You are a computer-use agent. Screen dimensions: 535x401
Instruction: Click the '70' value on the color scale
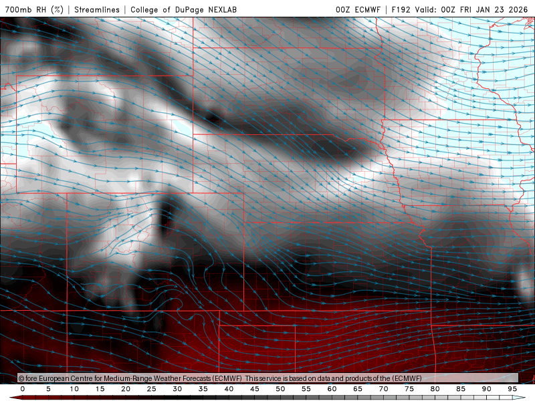pyautogui.click(x=383, y=389)
